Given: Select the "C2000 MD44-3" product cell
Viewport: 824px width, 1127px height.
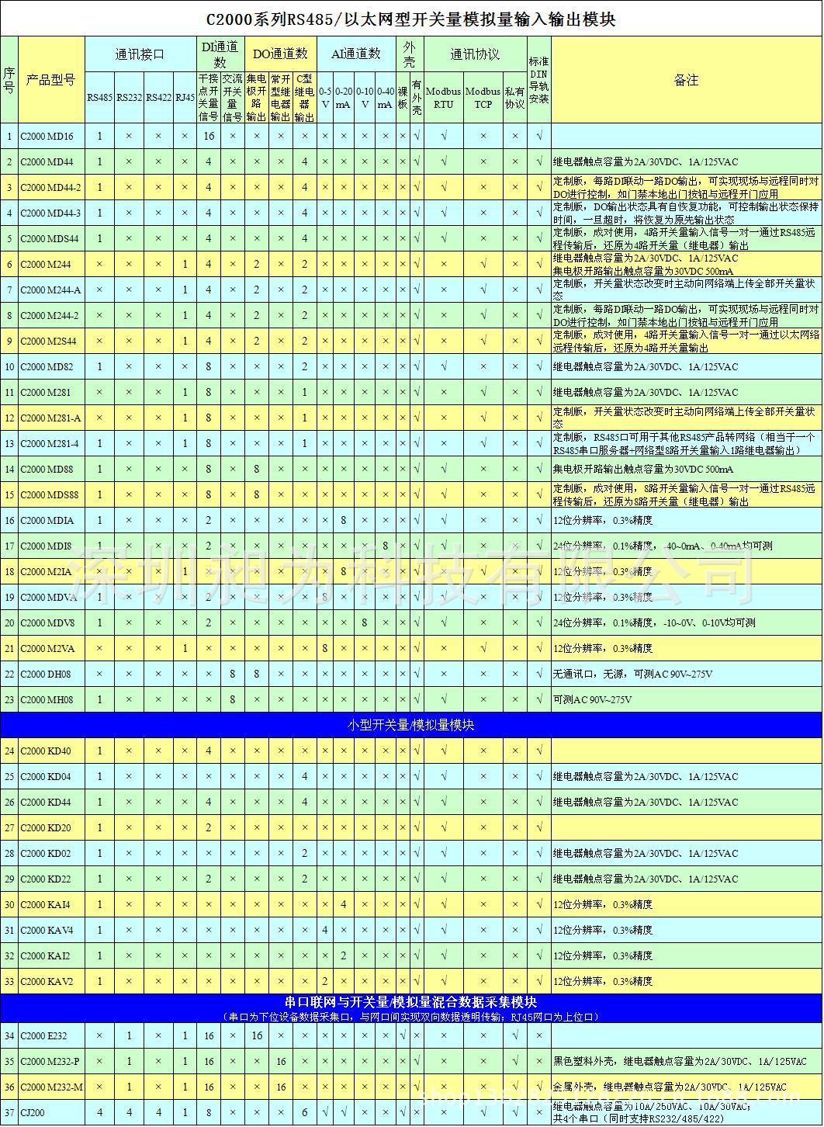Looking at the screenshot, I should [x=50, y=213].
